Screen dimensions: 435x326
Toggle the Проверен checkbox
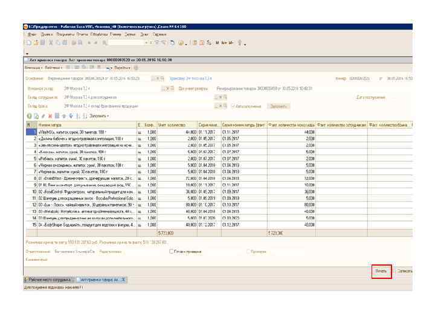pos(248,251)
